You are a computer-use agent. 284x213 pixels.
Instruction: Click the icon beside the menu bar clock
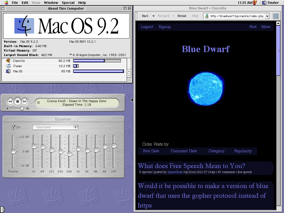(x=255, y=2)
